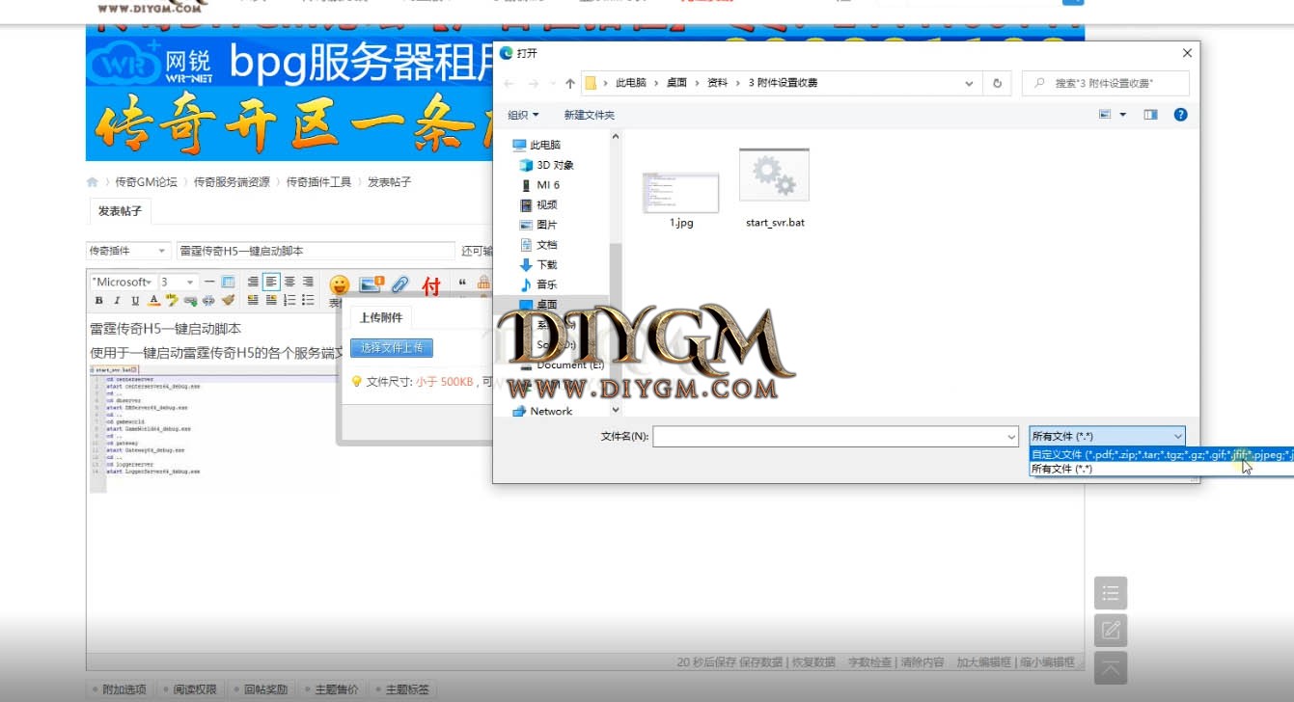This screenshot has width=1294, height=702.
Task: Click the edit pencil icon on page side
Action: (1111, 631)
